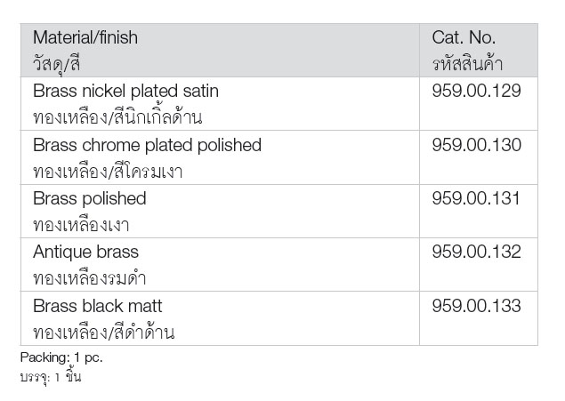Click Thai header text รหัสสินค้า
The height and width of the screenshot is (401, 565).
pyautogui.click(x=467, y=63)
